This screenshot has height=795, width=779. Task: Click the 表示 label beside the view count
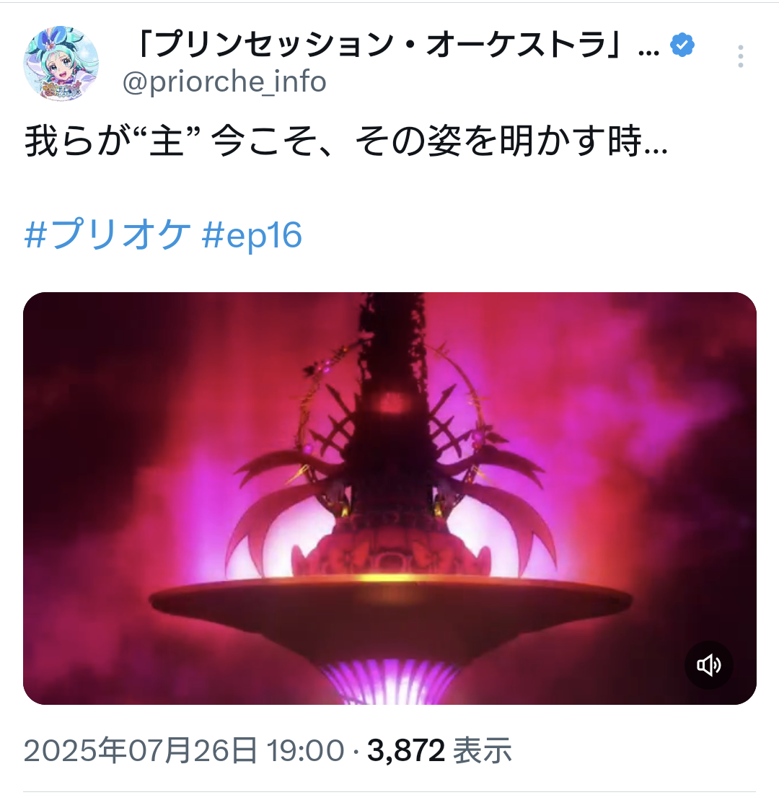click(483, 750)
